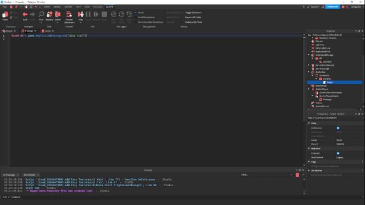The height and width of the screenshot is (205, 365).
Task: Collapse the ReplicatedStorage tree node
Action: tap(309, 55)
